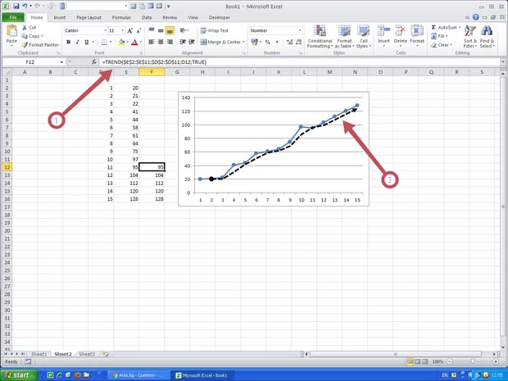Click the Comma Style icon

pyautogui.click(x=277, y=42)
